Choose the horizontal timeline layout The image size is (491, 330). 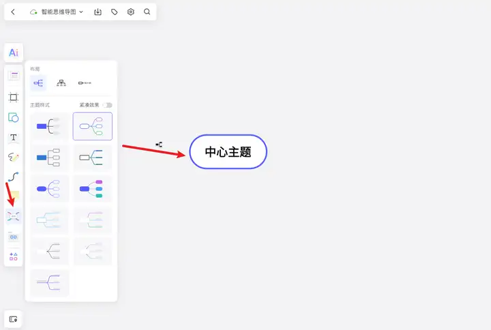pyautogui.click(x=85, y=83)
